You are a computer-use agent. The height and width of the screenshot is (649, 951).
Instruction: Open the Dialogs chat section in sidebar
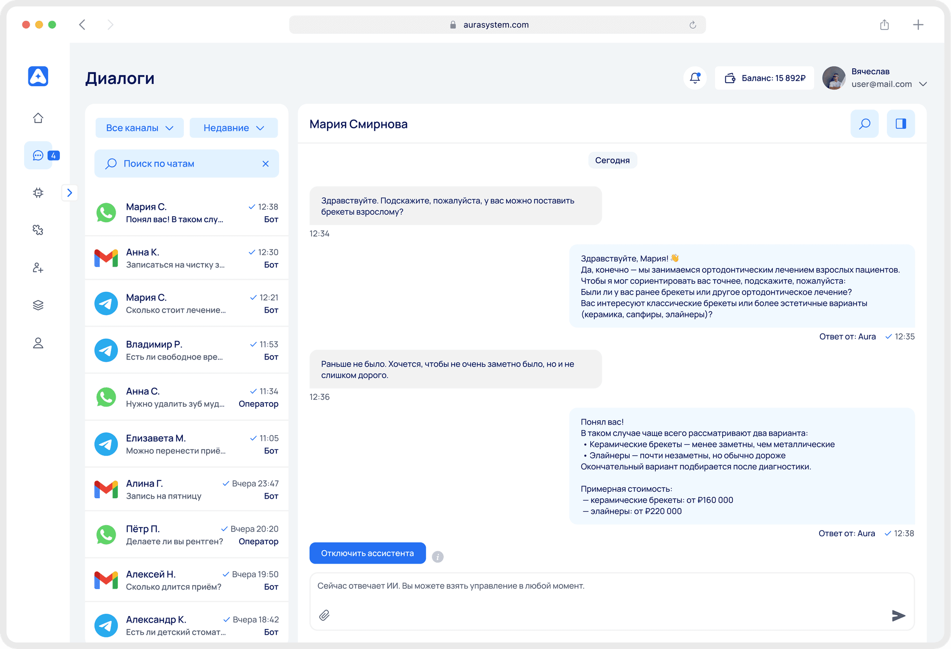click(38, 155)
